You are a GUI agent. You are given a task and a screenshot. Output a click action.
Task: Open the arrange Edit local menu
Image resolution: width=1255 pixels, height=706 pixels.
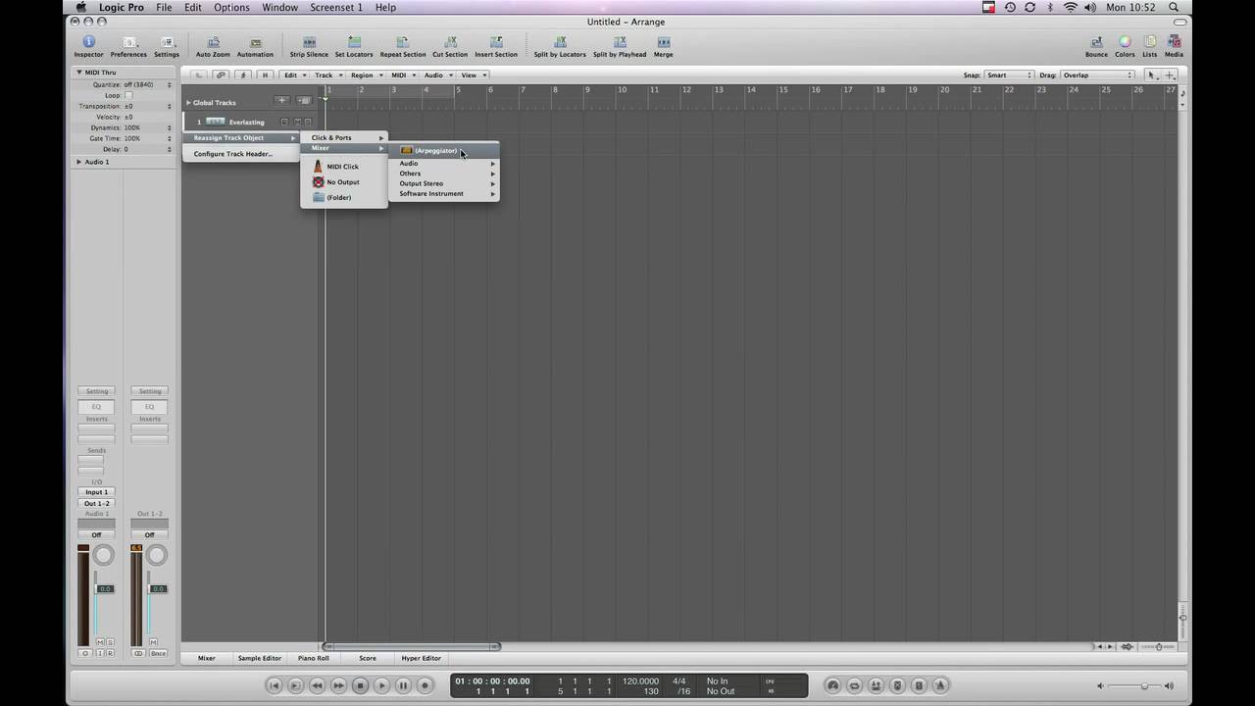pos(293,75)
